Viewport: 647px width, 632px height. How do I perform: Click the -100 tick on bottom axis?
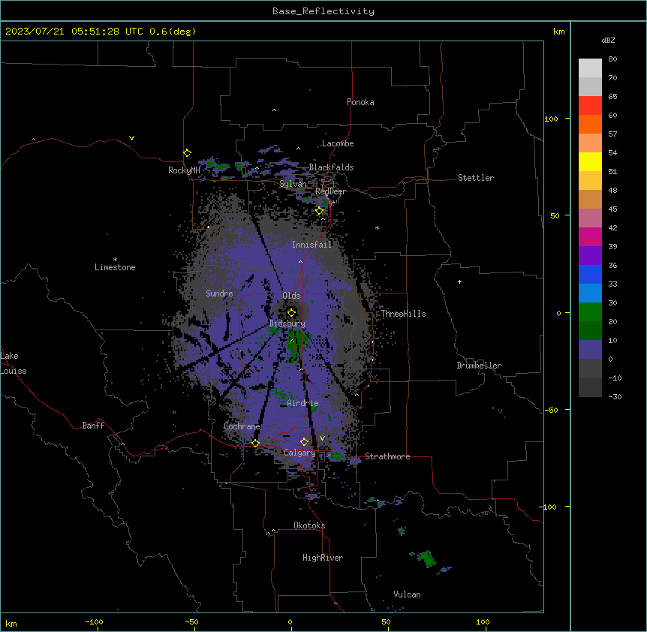94,621
